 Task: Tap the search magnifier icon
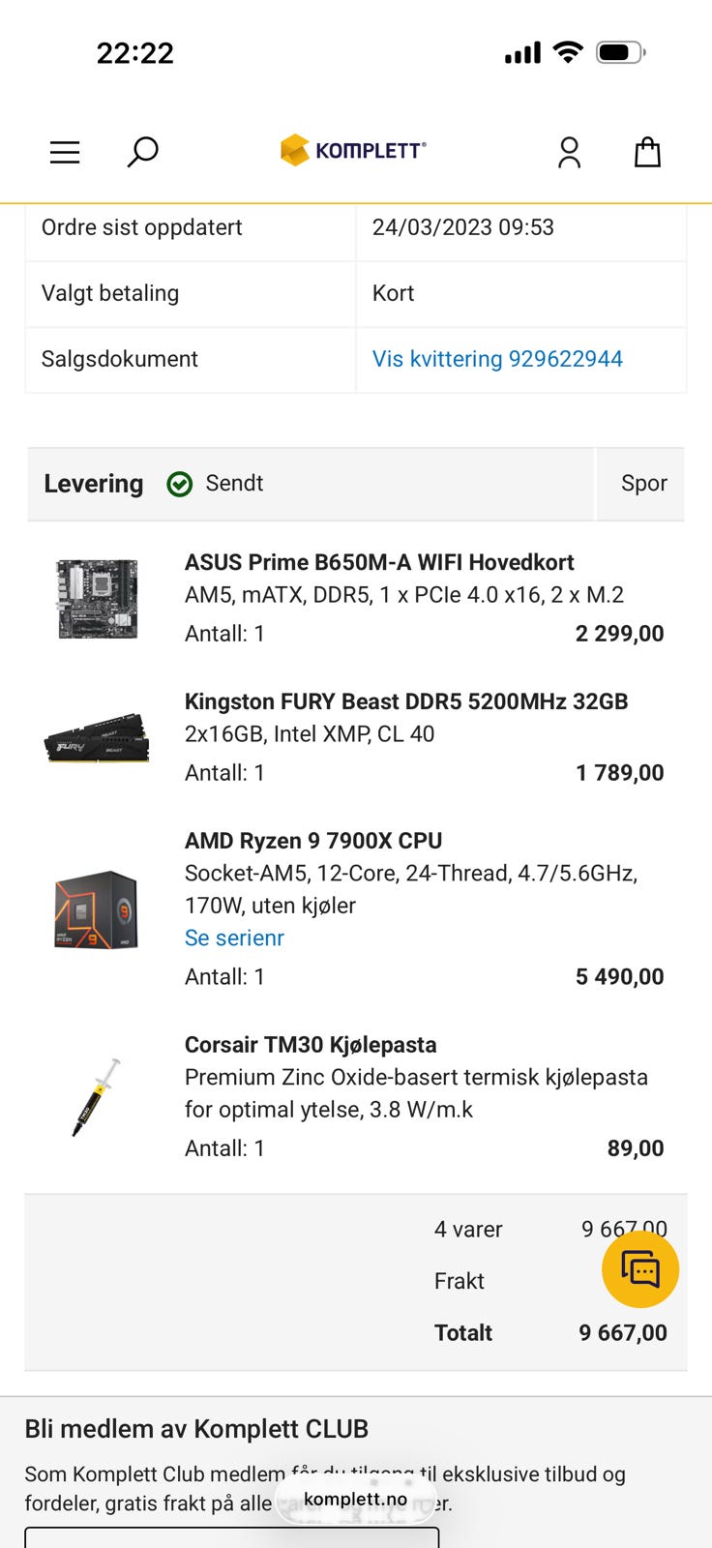[142, 152]
